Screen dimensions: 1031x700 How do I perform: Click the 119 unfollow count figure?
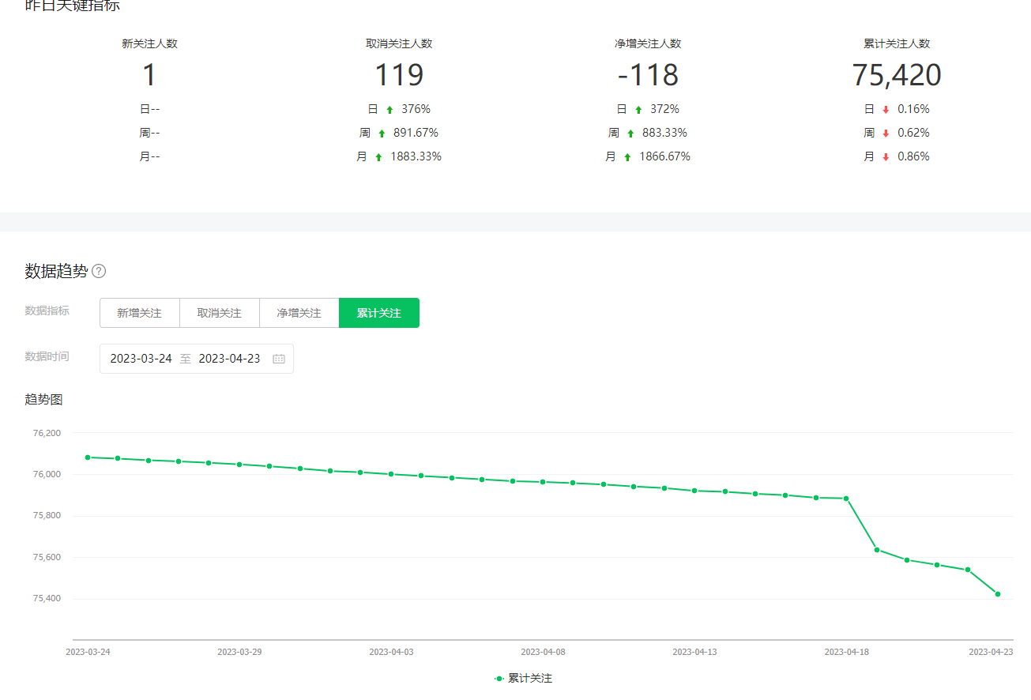point(399,76)
